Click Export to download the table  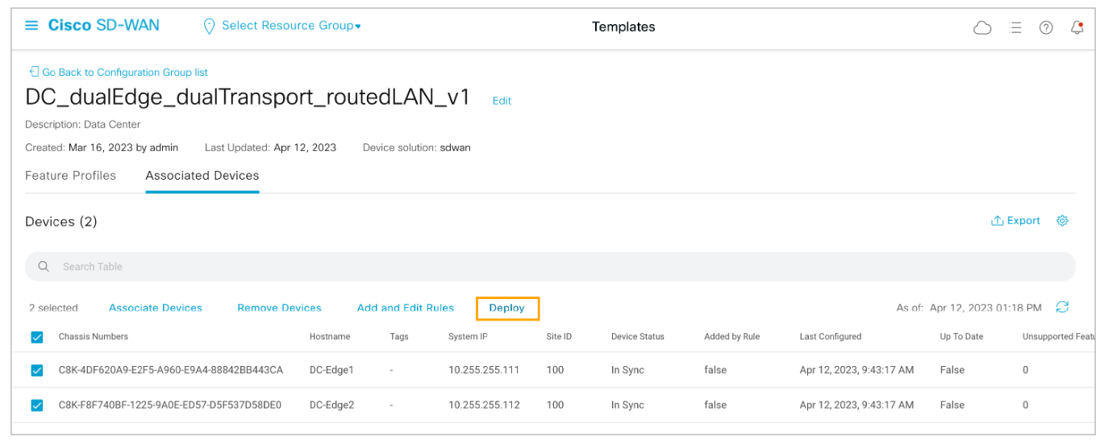[x=1015, y=221]
